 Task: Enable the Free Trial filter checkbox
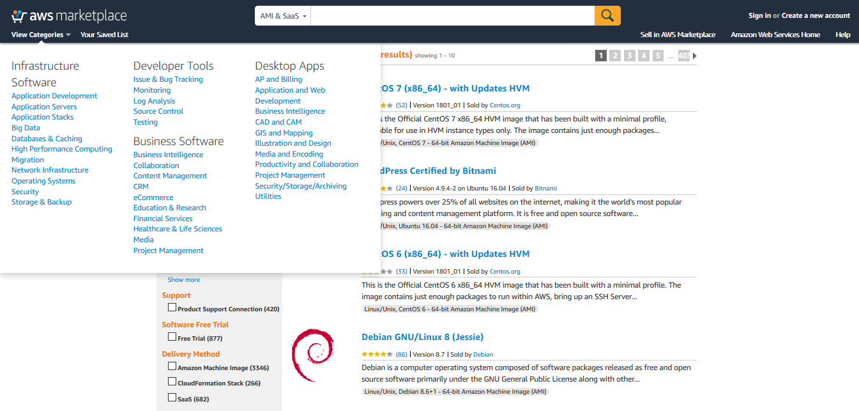[172, 337]
